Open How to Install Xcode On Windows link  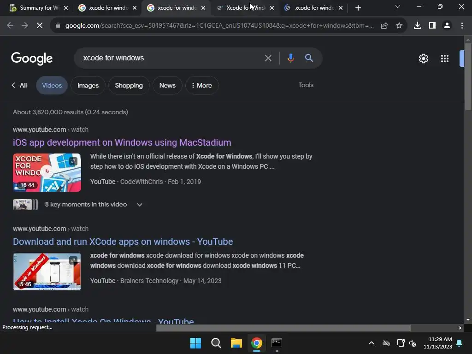point(103,321)
